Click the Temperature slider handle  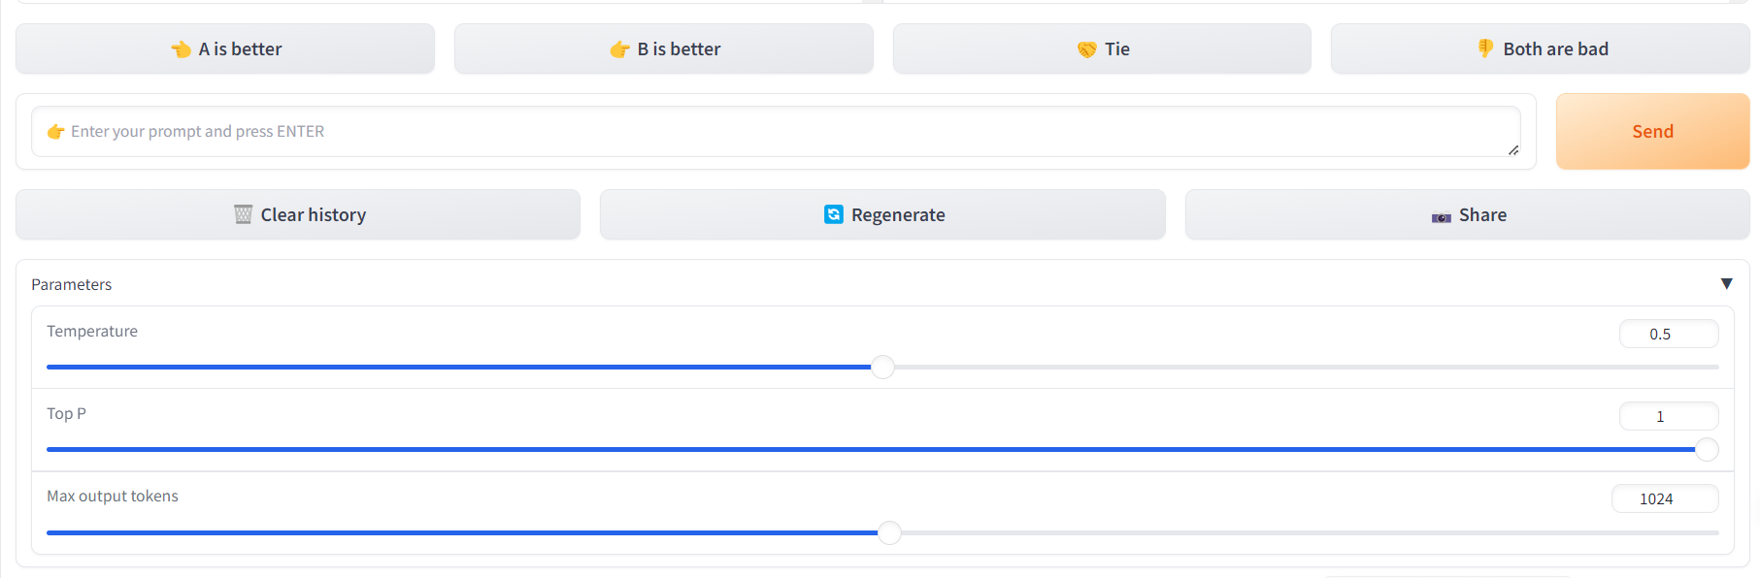pos(882,368)
